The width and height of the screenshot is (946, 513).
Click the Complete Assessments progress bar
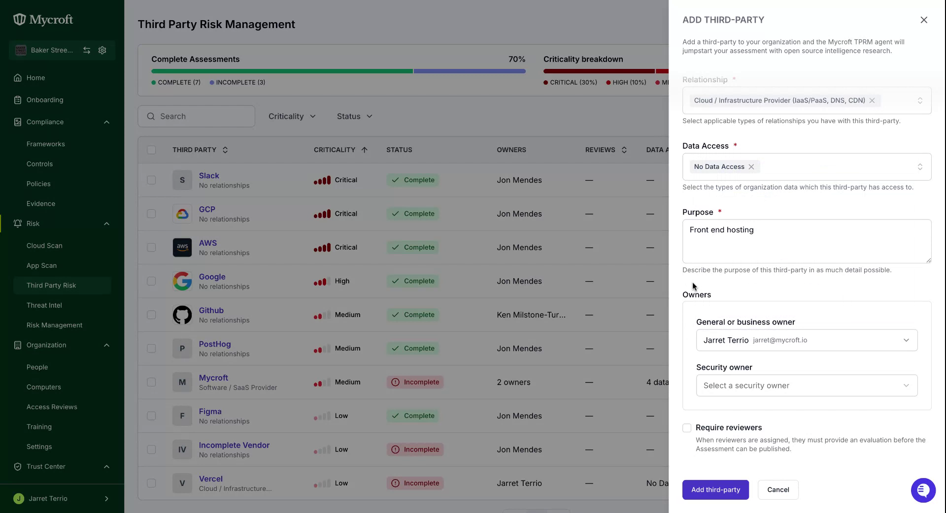coord(338,71)
